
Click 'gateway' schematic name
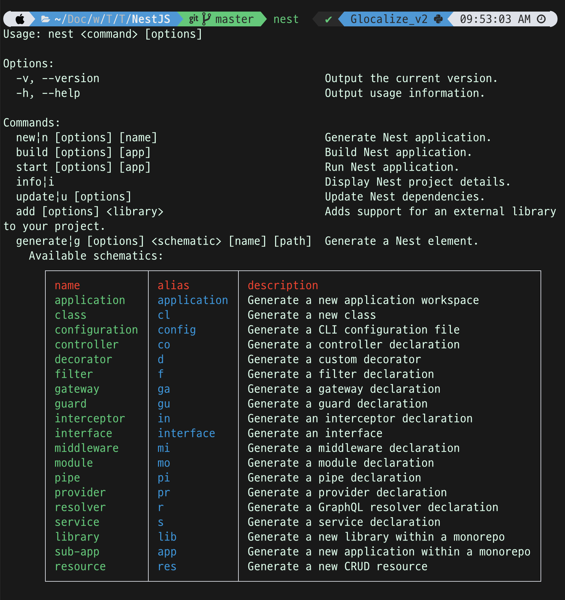(x=77, y=389)
